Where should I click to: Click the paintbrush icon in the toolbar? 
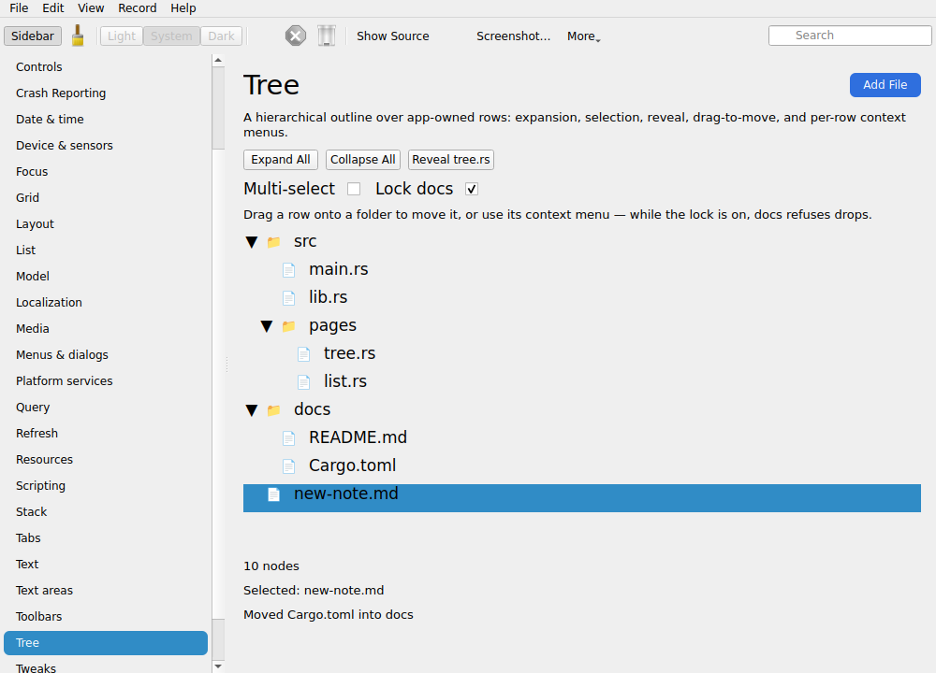pos(78,36)
